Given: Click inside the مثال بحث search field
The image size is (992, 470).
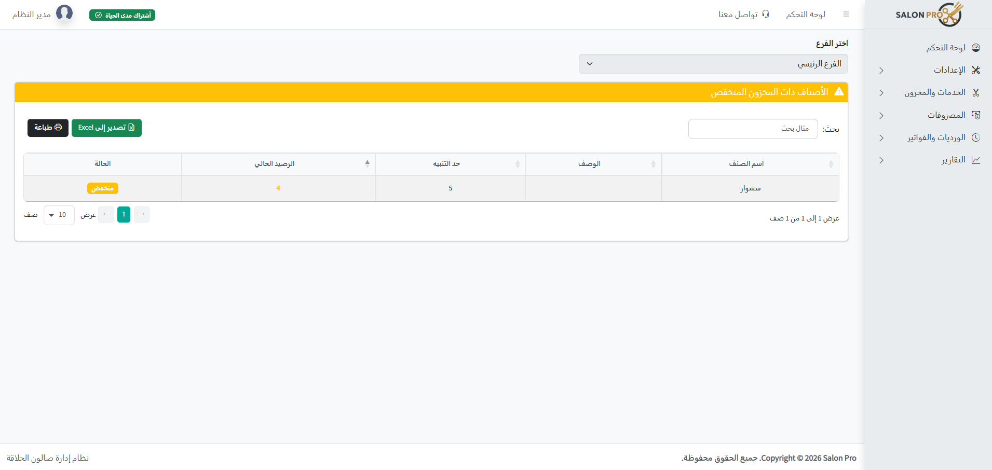Looking at the screenshot, I should [753, 129].
